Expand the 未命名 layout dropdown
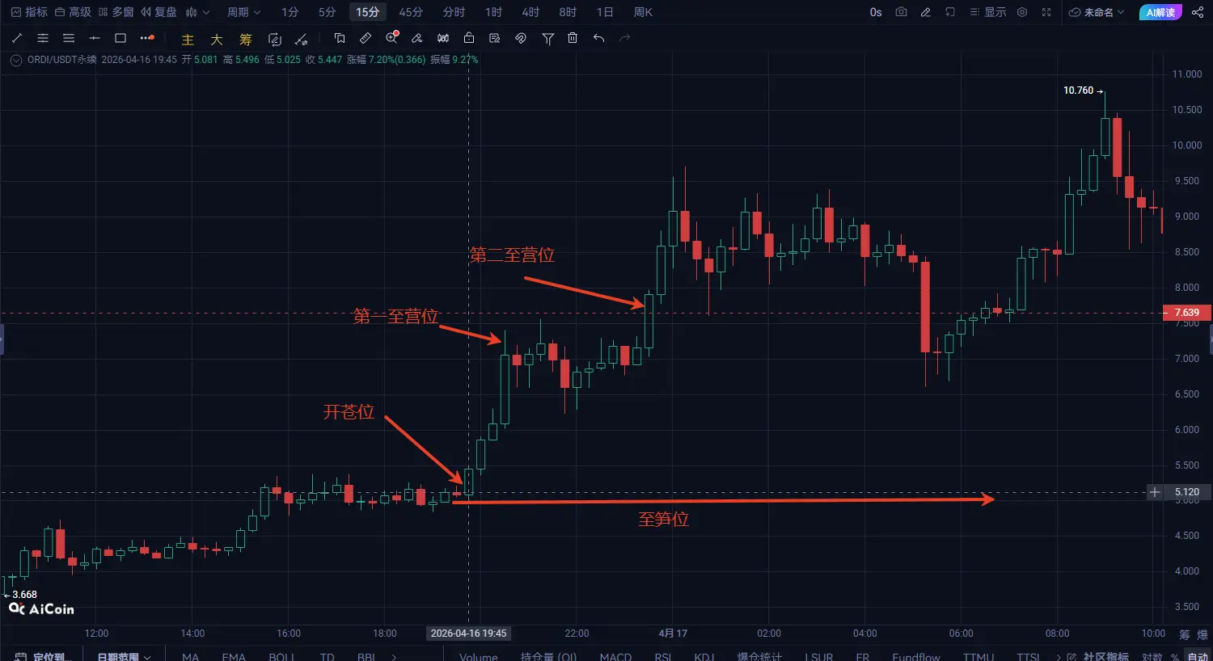This screenshot has width=1213, height=661. [x=1097, y=12]
